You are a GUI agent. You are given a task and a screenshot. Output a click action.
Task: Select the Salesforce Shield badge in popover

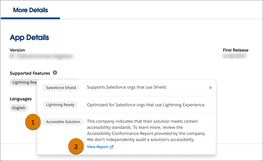(61, 88)
